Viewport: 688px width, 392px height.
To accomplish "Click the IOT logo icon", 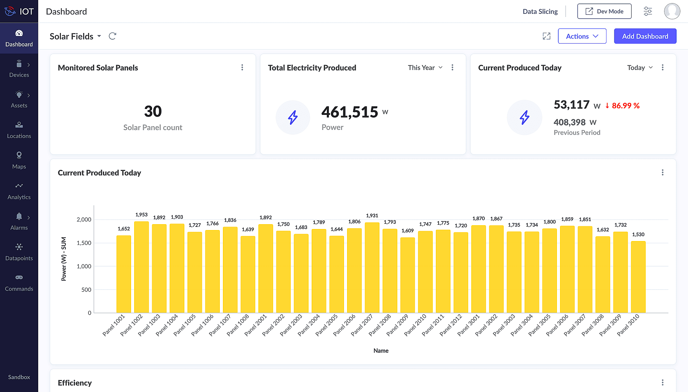I will tap(10, 11).
